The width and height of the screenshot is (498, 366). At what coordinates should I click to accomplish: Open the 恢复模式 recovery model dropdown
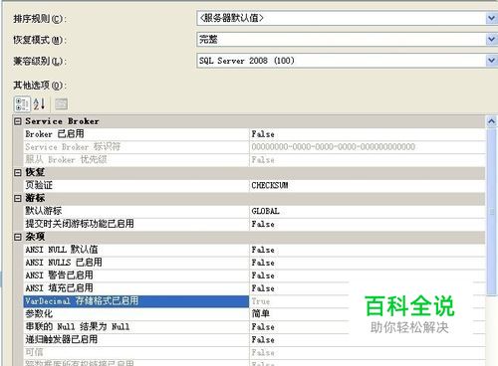(491, 40)
